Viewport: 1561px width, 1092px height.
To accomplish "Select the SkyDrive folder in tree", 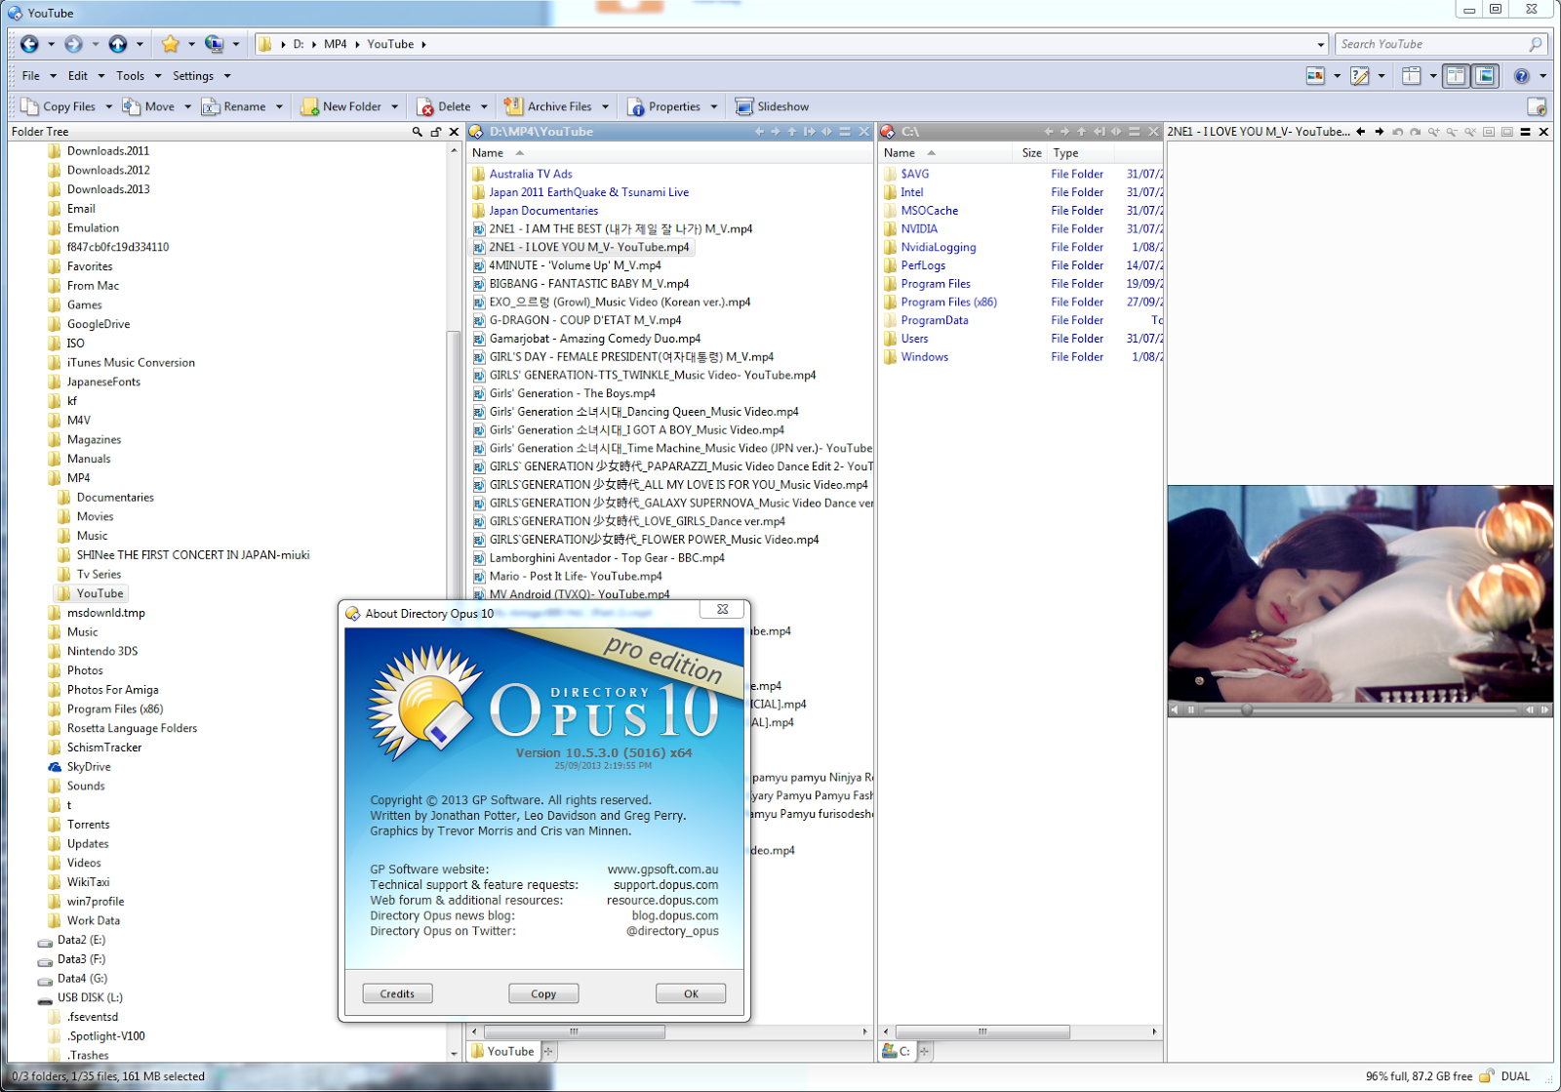I will click(89, 767).
